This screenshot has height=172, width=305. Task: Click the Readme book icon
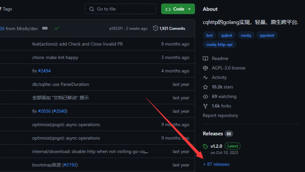click(205, 59)
